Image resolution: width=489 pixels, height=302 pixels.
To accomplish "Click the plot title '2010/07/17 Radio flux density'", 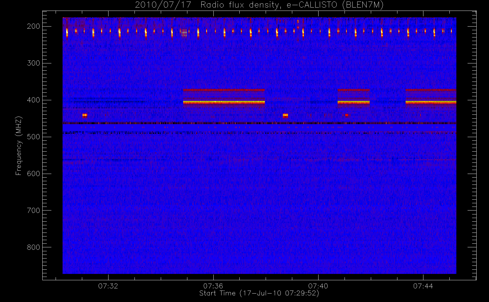I will [x=259, y=5].
